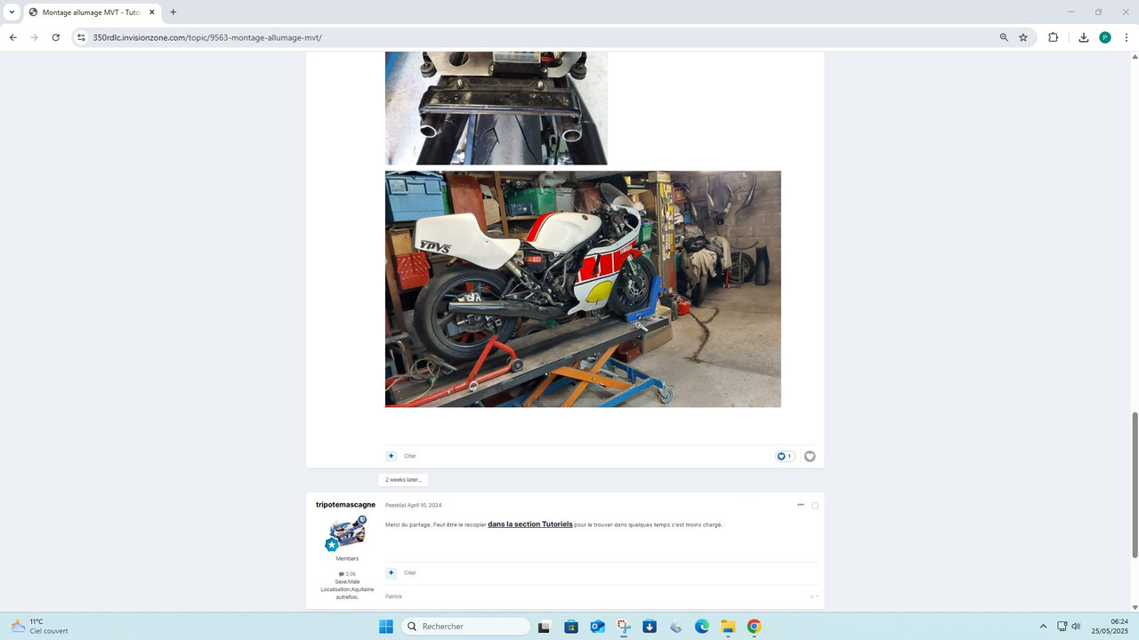Viewport: 1139px width, 640px height.
Task: Open the green P profile avatar
Action: pos(1105,37)
